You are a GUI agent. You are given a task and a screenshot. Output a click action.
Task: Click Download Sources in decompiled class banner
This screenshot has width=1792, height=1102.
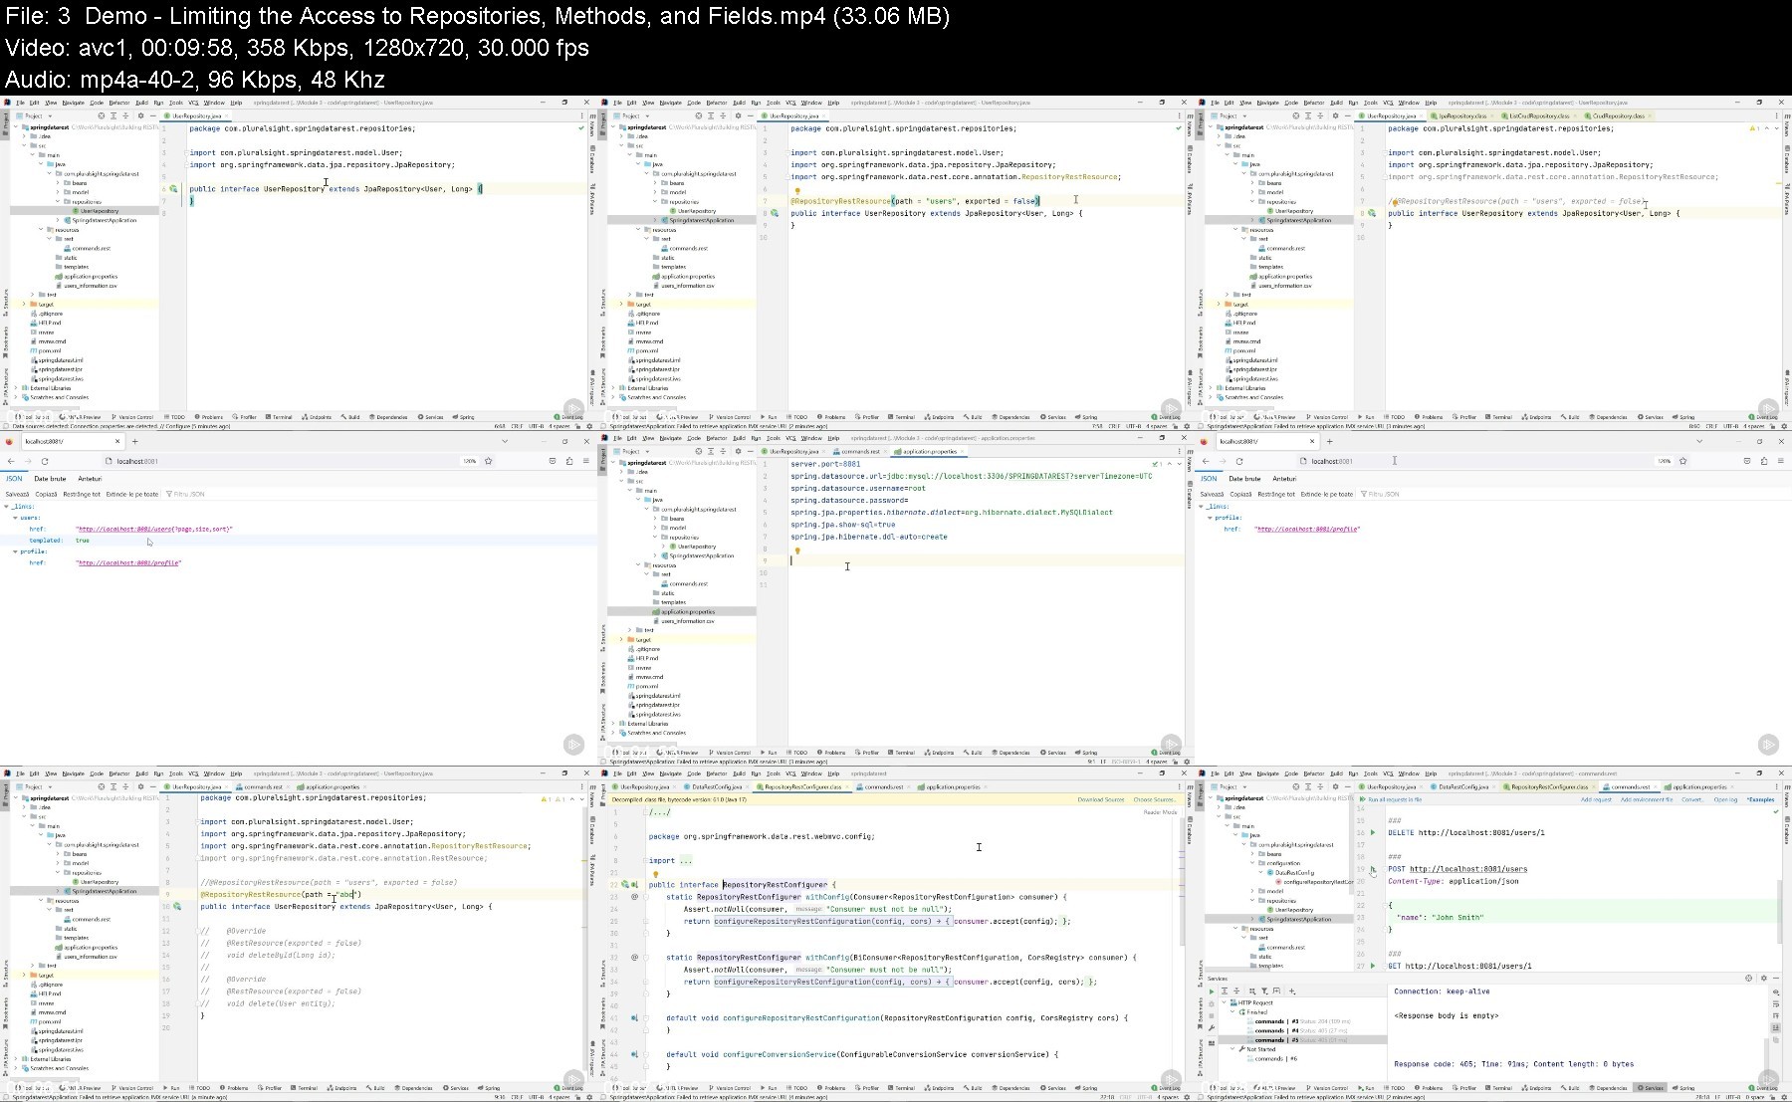pos(1101,799)
